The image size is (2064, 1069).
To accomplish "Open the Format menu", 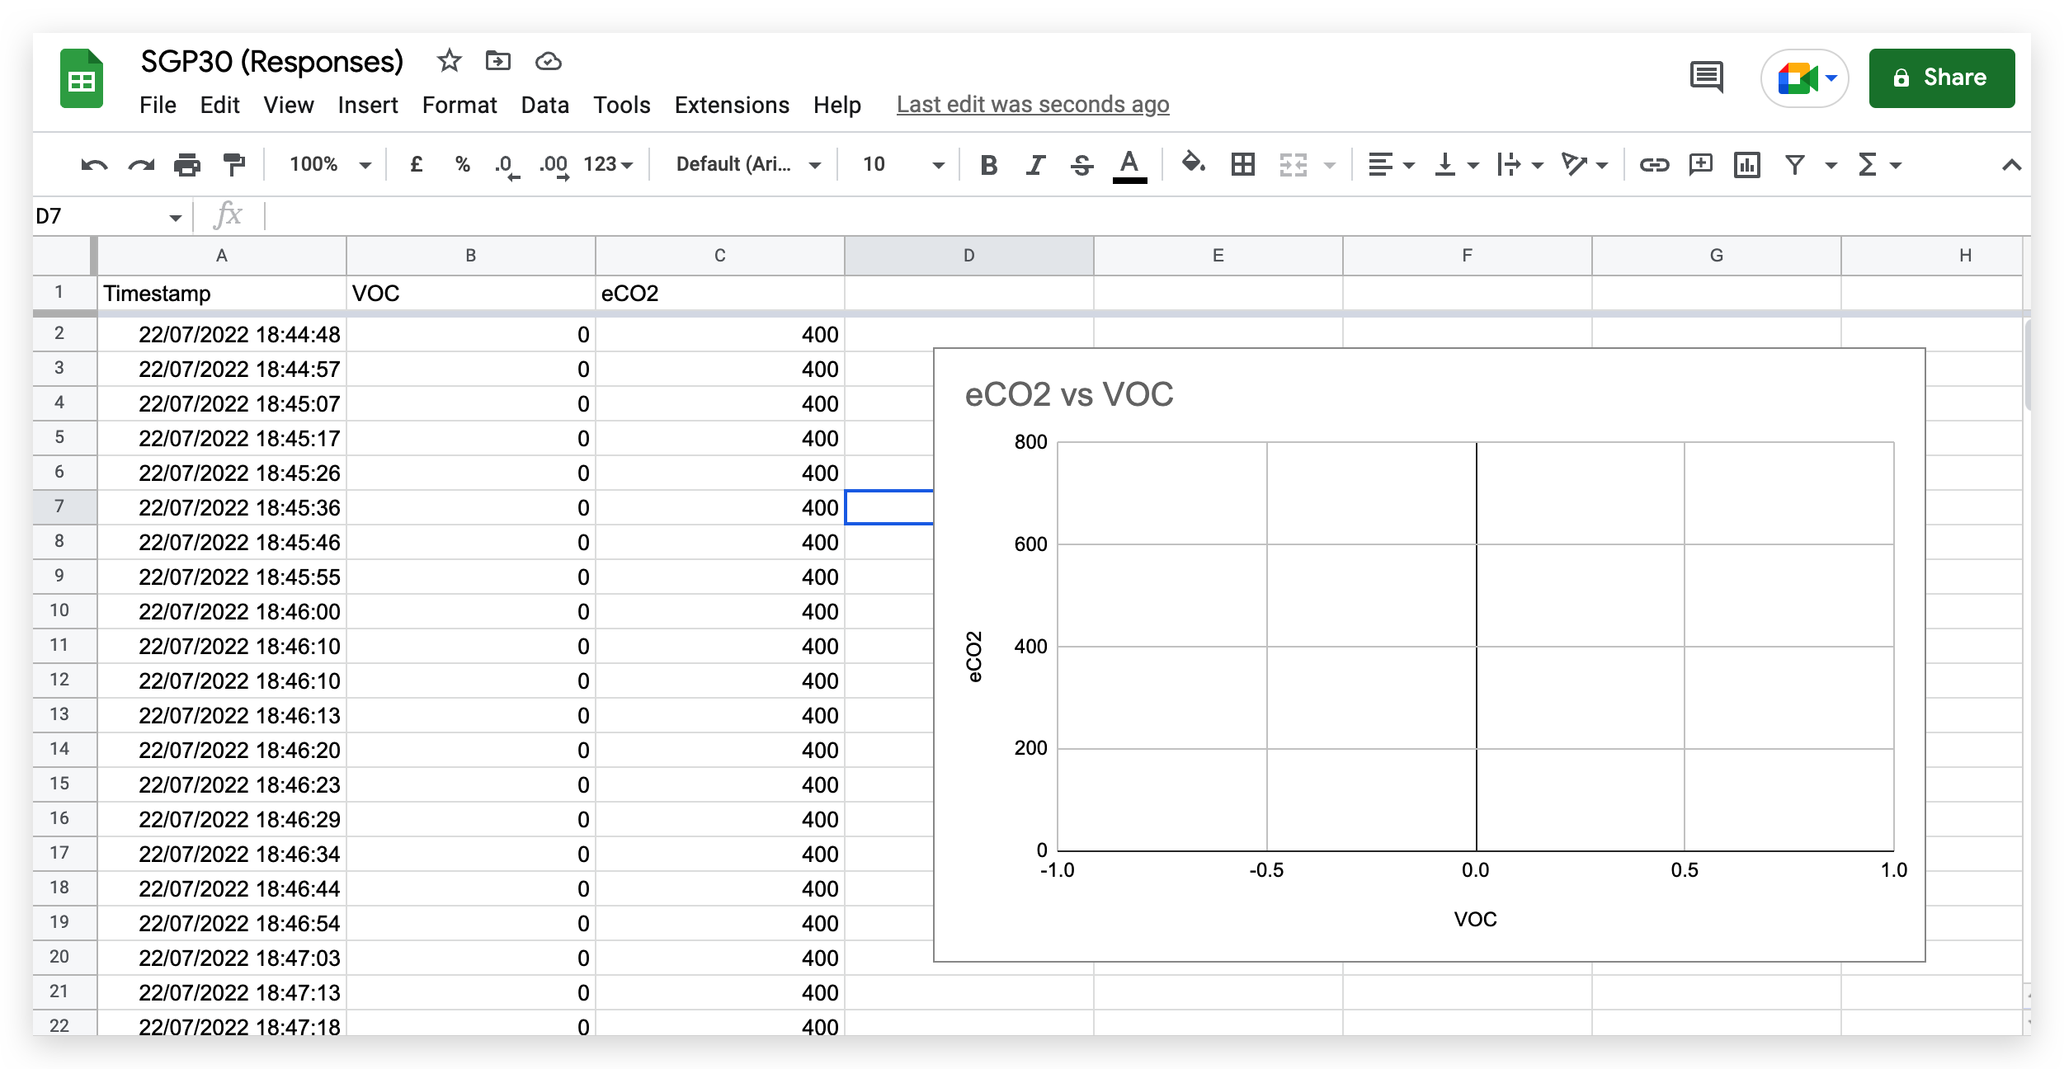I will [459, 105].
